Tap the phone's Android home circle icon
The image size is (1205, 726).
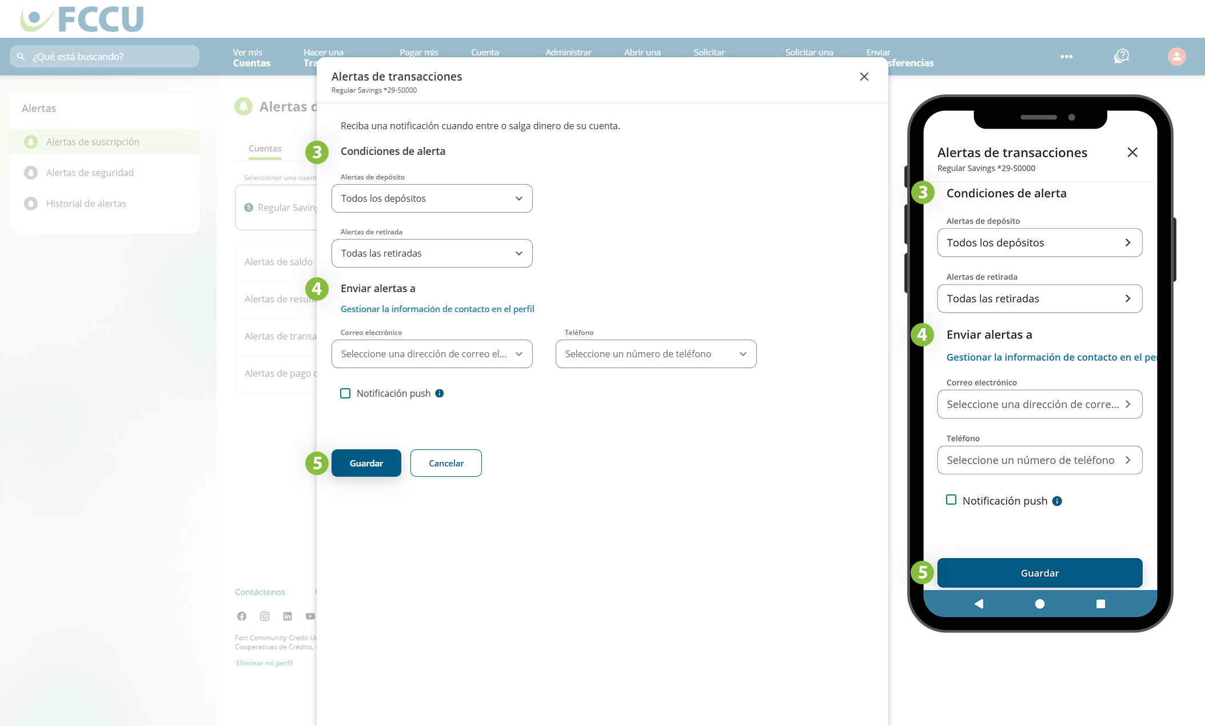[1040, 604]
